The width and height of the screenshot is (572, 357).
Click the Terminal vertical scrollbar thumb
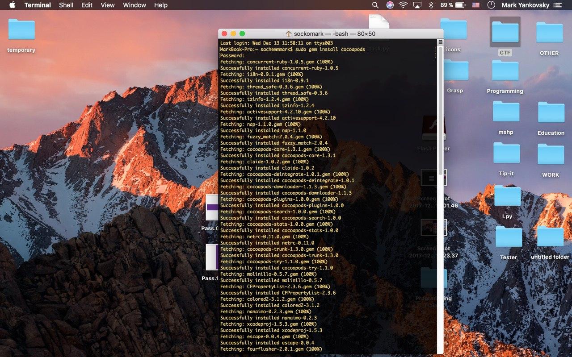441,111
